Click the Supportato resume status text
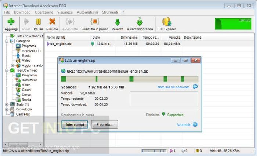257x156 pixels. [x=175, y=115]
